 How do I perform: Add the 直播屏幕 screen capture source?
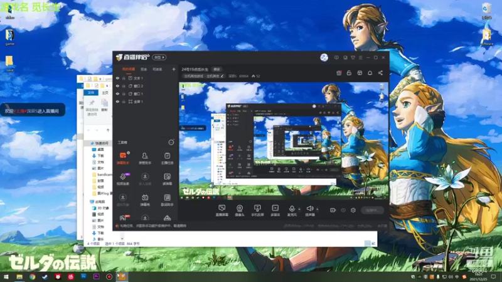(222, 211)
